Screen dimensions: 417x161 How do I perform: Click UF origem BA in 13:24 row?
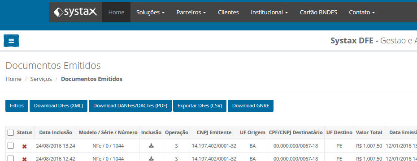pyautogui.click(x=252, y=146)
